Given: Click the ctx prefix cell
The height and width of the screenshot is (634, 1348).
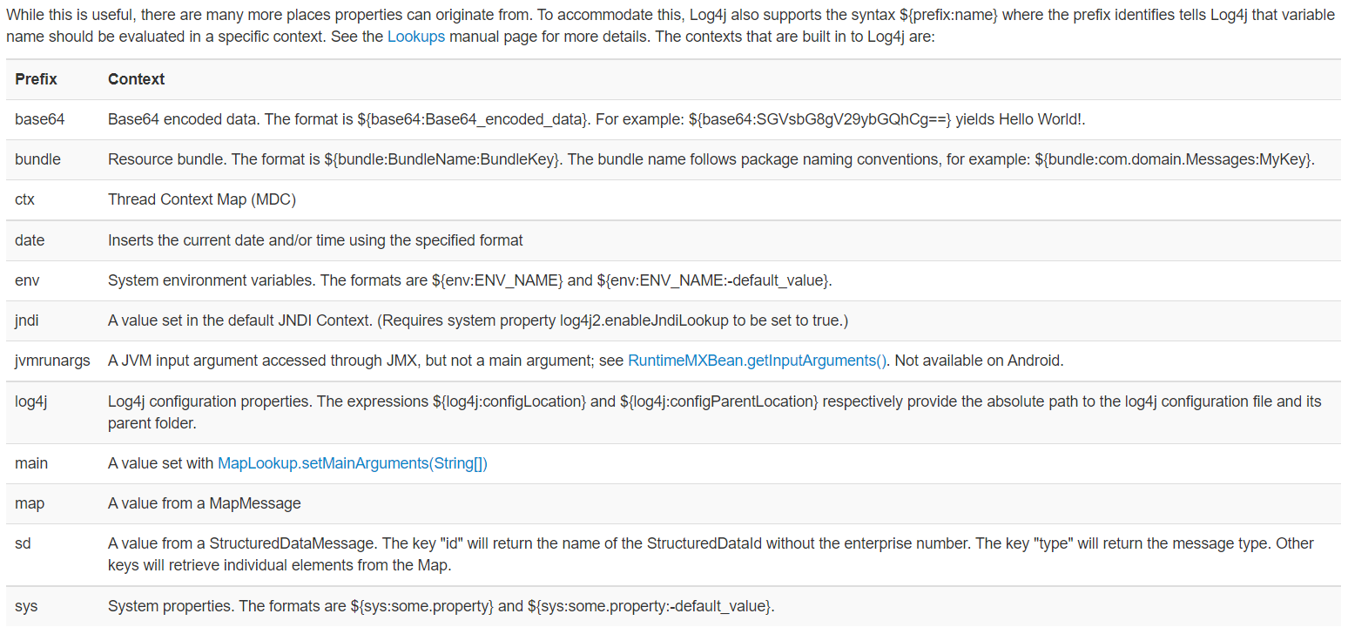Looking at the screenshot, I should pyautogui.click(x=24, y=199).
